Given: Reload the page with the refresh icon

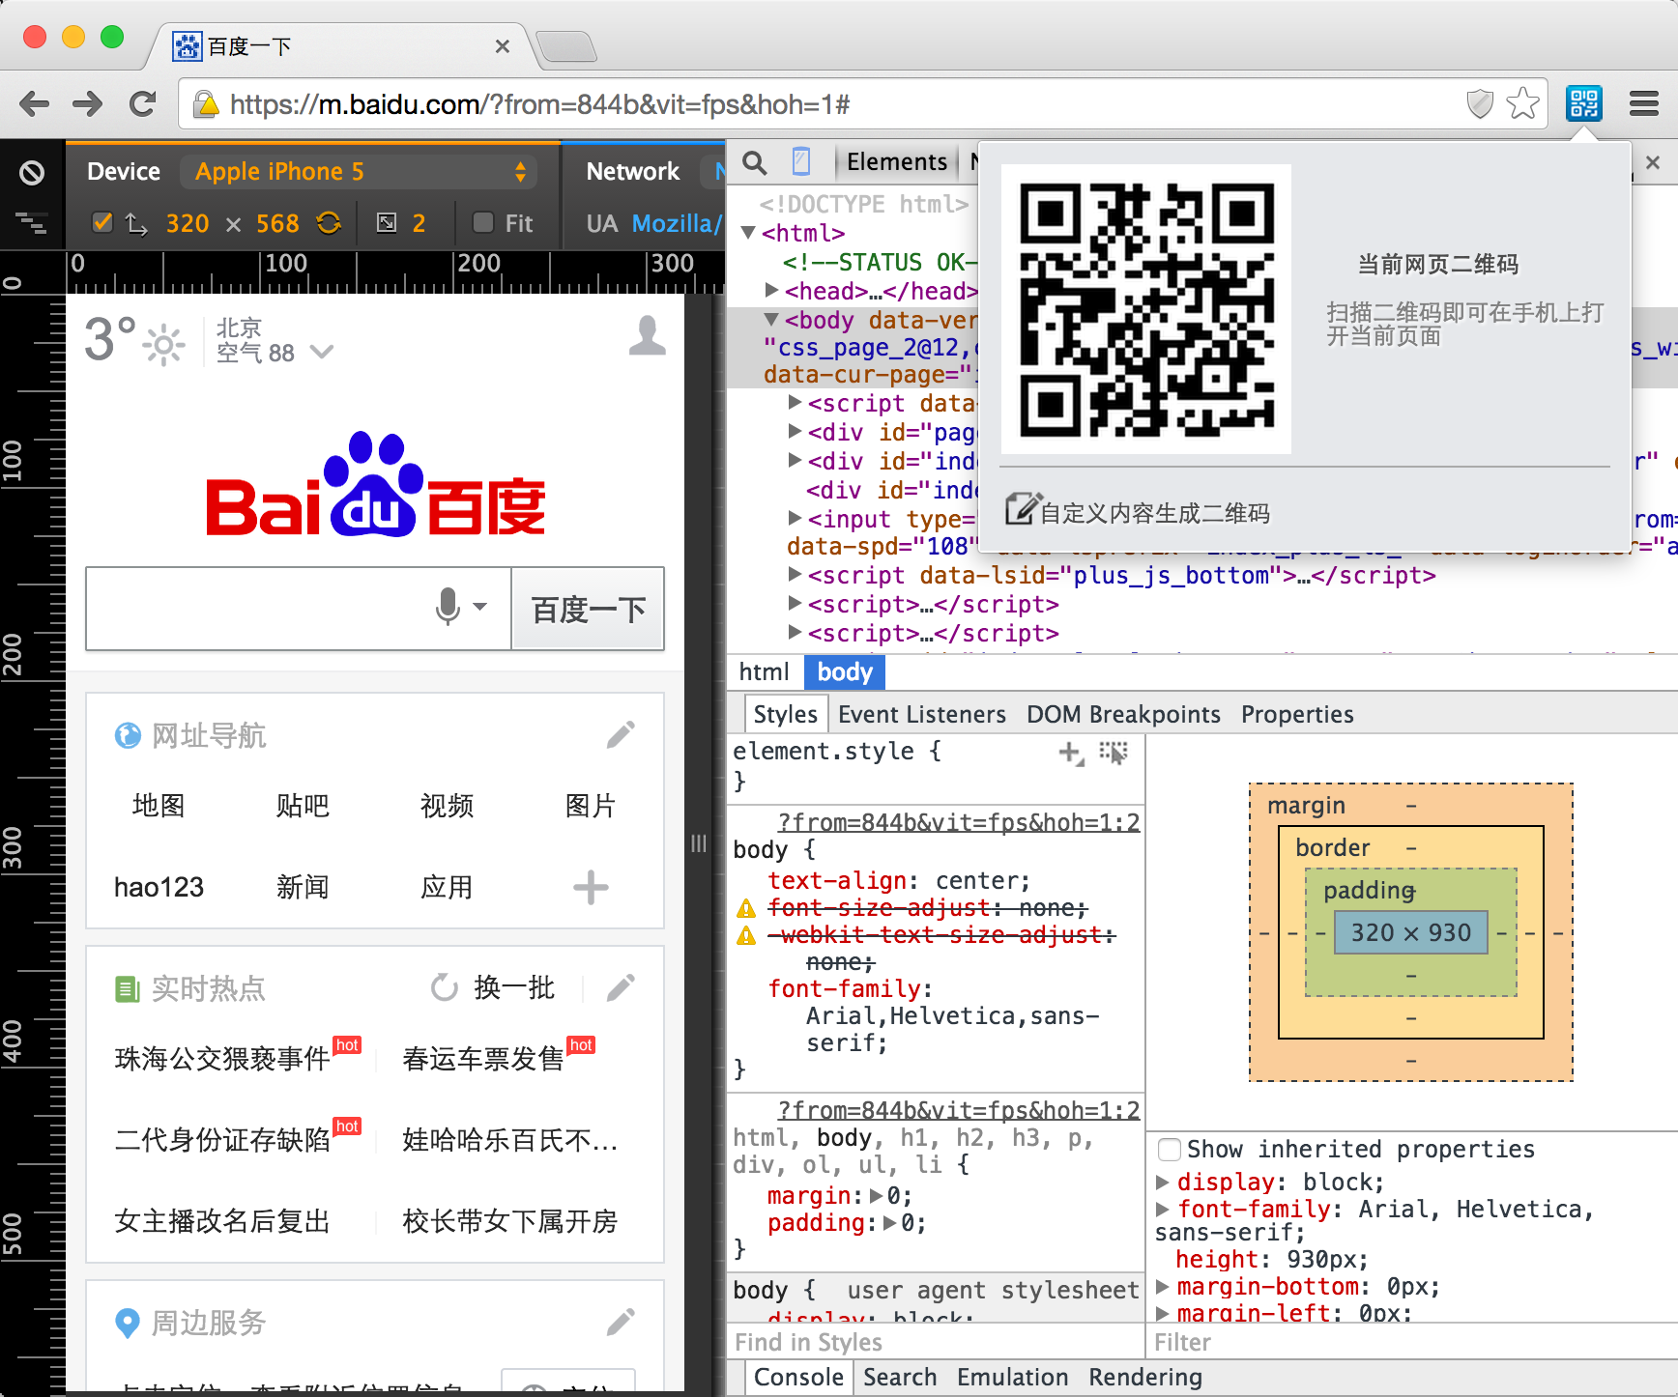Looking at the screenshot, I should pyautogui.click(x=143, y=103).
